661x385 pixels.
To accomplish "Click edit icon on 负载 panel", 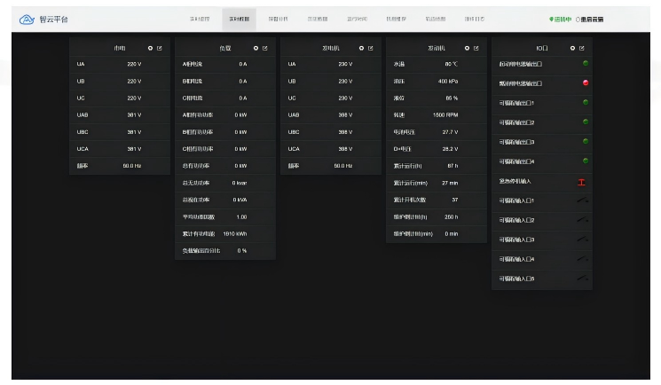I will (x=265, y=48).
